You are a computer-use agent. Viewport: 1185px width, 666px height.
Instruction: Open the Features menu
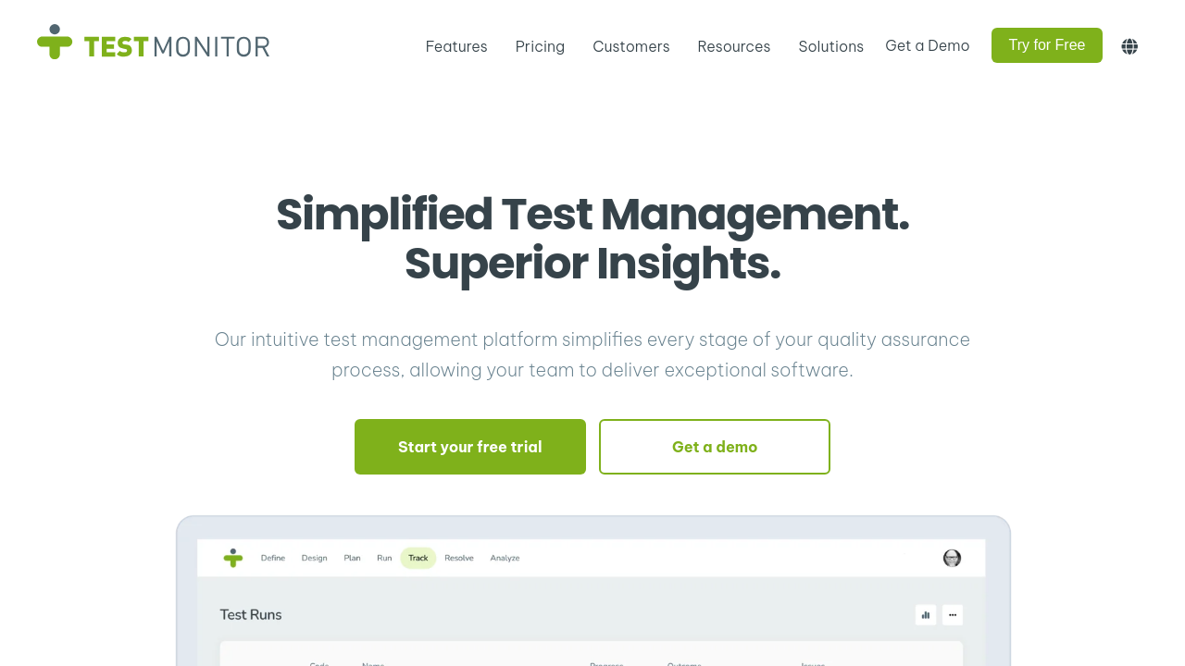(x=456, y=46)
